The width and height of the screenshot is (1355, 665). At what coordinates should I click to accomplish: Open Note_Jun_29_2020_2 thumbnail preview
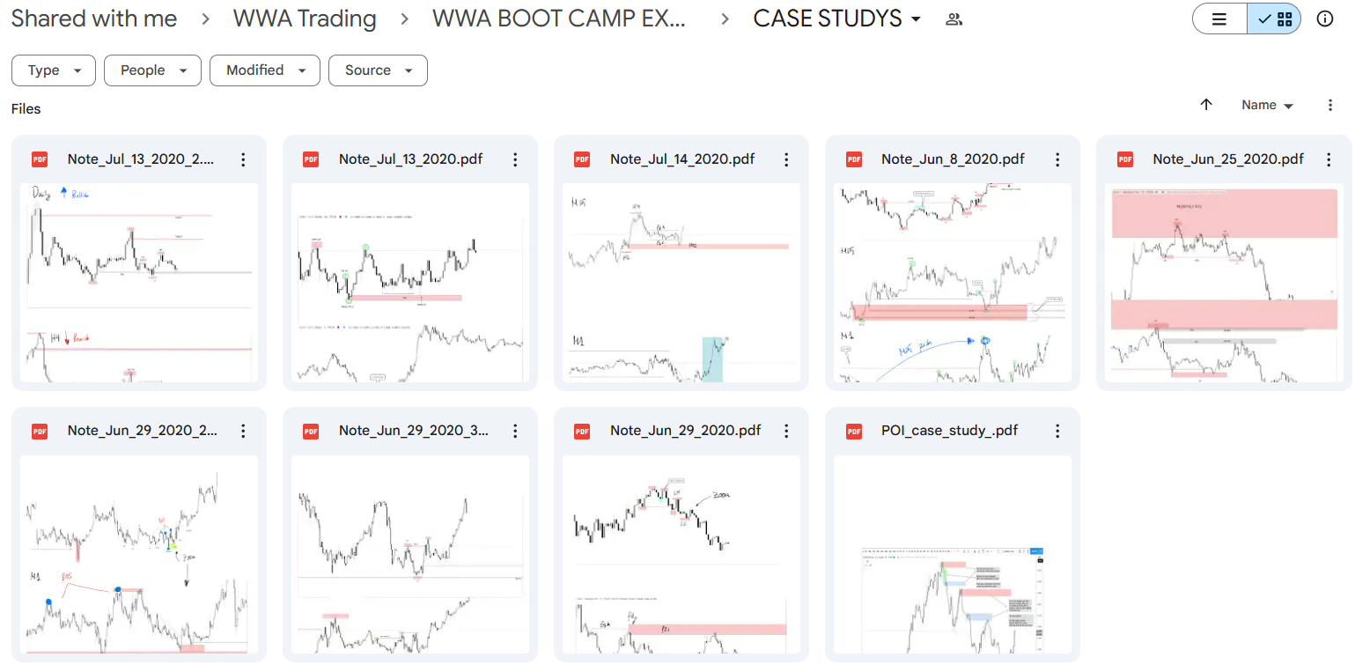tap(138, 554)
